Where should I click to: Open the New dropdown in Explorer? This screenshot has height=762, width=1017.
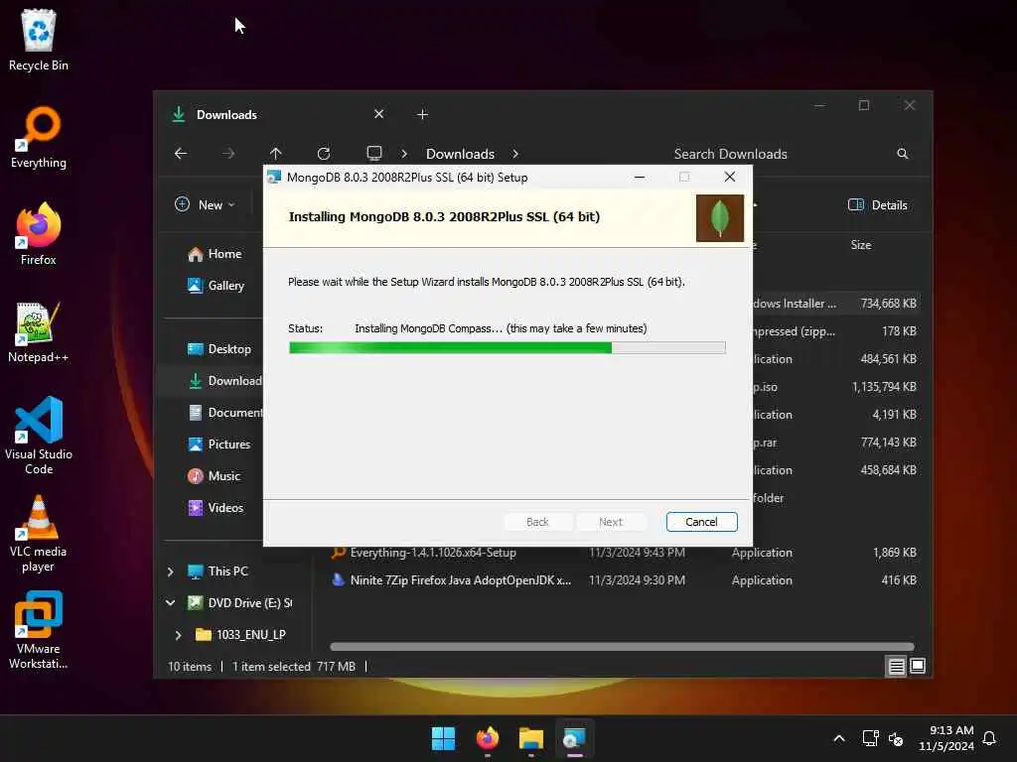[x=205, y=204]
